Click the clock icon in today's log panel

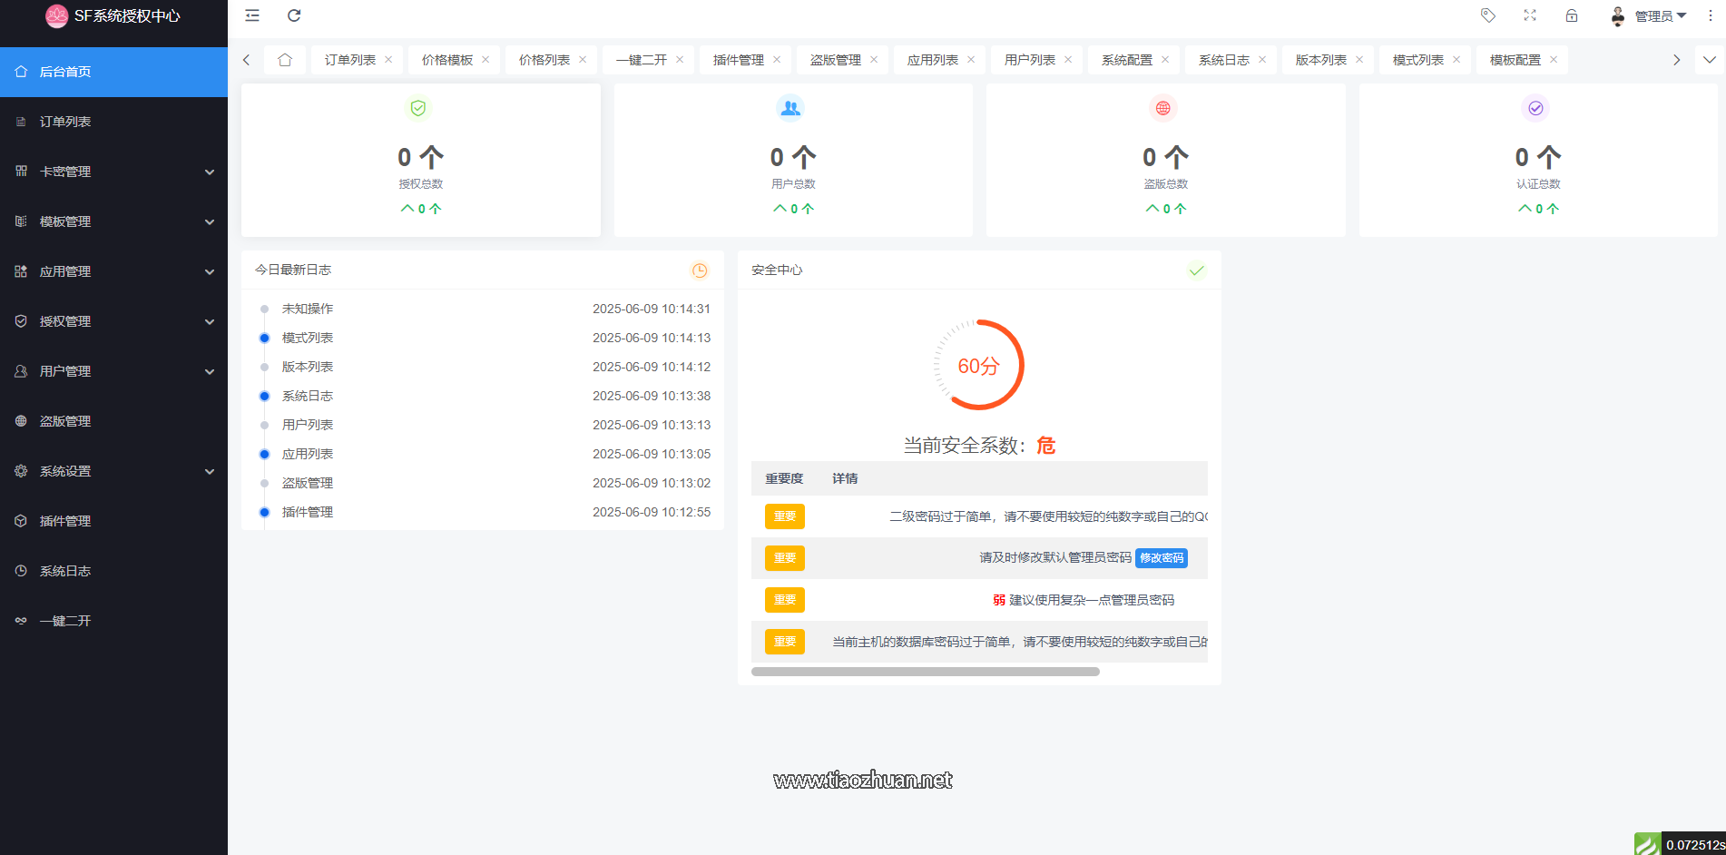coord(700,270)
